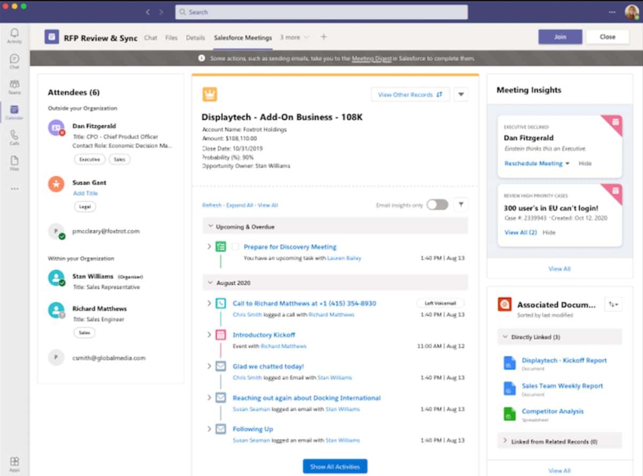Click the filter icon next to Email insights
Viewport: 643px width, 476px height.
point(461,204)
